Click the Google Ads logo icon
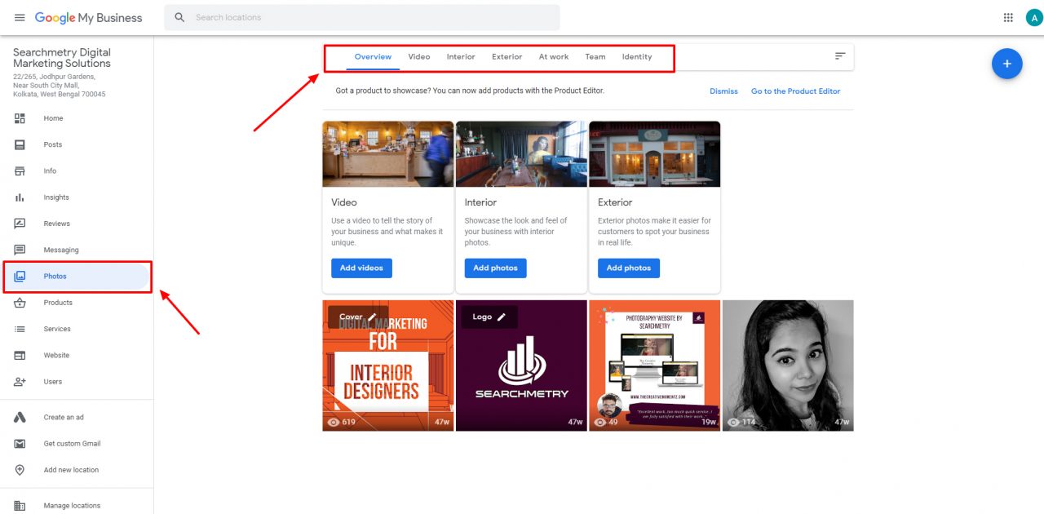1044x514 pixels. tap(20, 417)
